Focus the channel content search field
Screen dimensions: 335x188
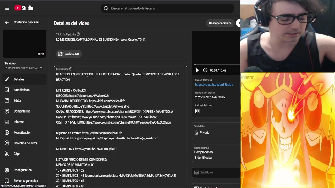click(167, 8)
